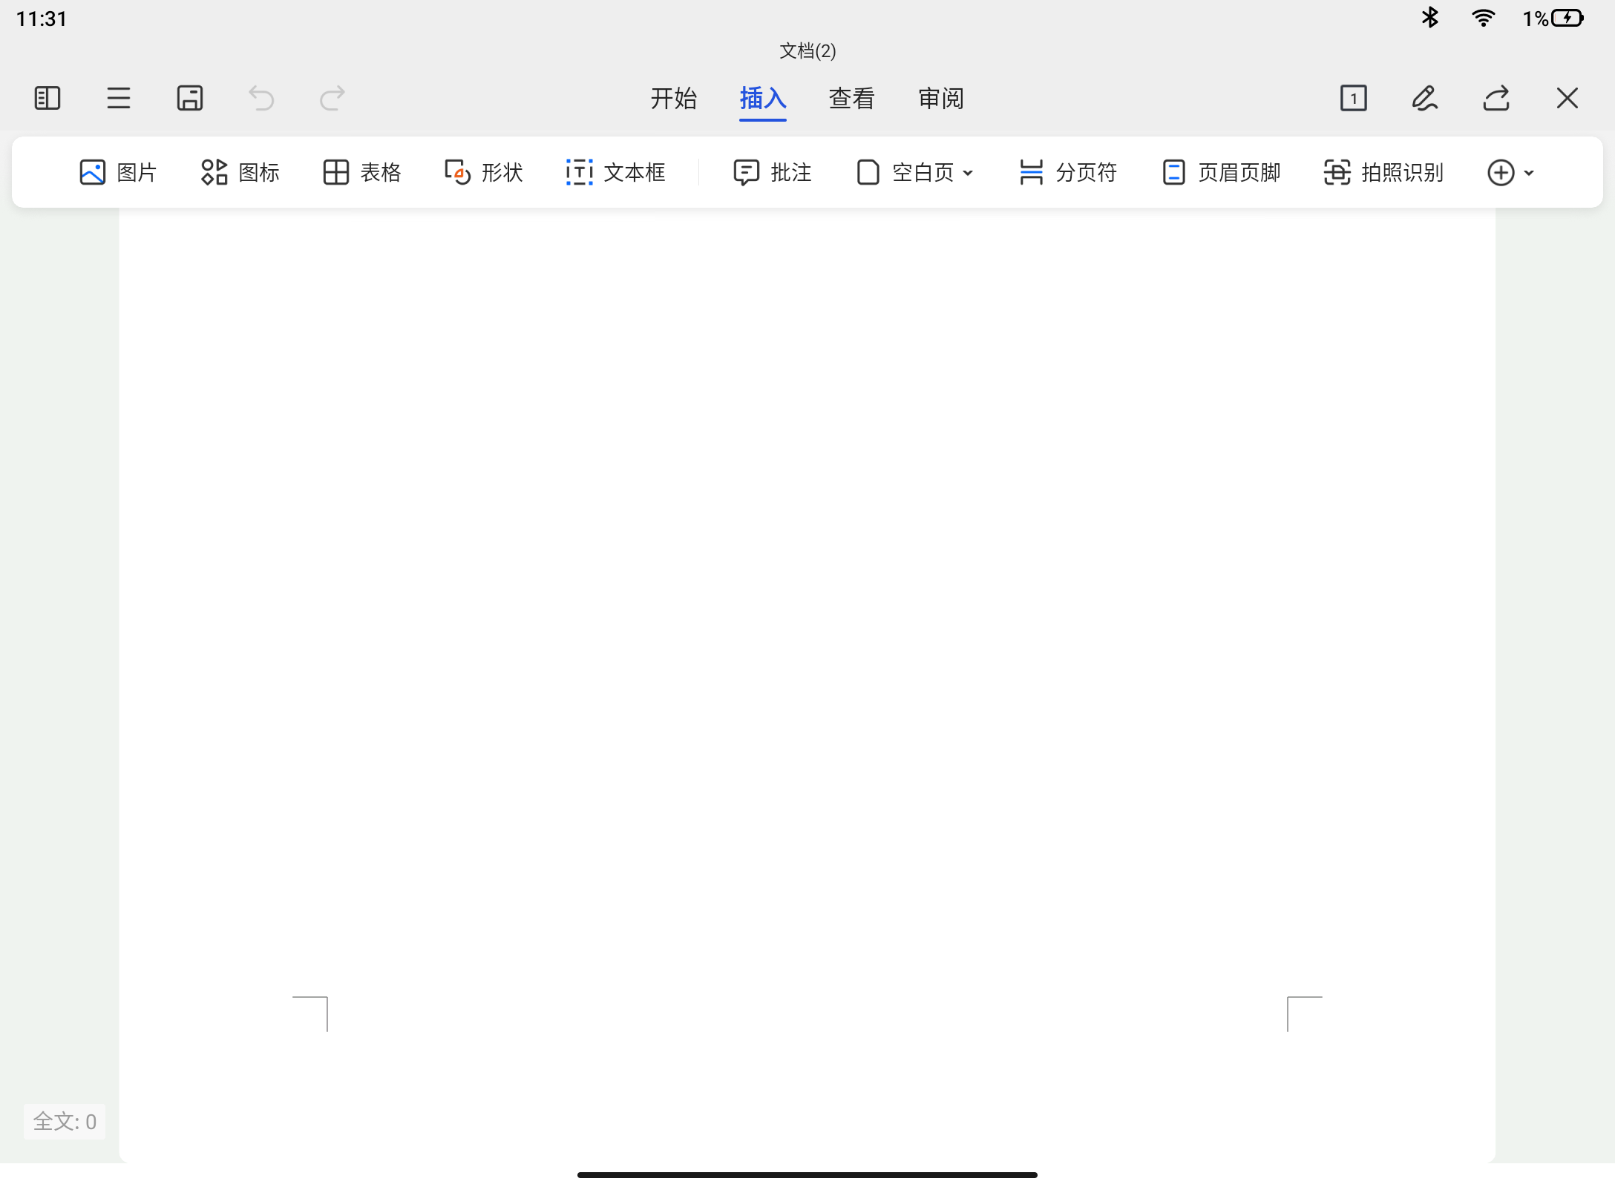Image resolution: width=1615 pixels, height=1187 pixels.
Task: Save document with the floppy disk button
Action: (190, 98)
